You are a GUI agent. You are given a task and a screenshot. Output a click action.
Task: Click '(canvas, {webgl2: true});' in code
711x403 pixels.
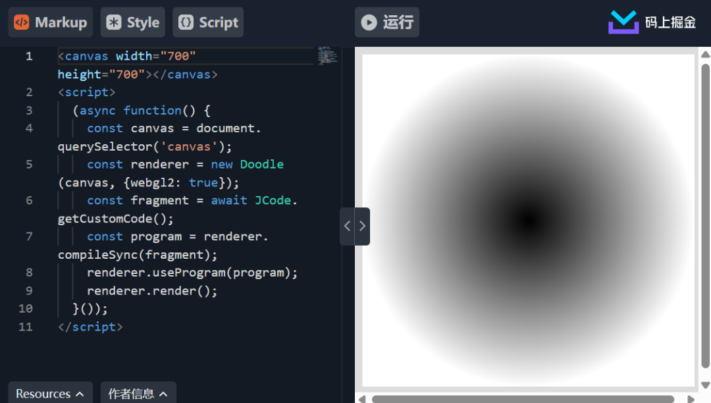148,182
